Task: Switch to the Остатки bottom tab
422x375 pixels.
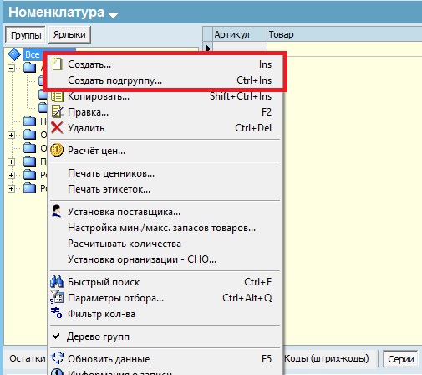Action: point(27,358)
